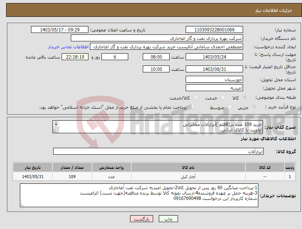Click the توضیحات خریدار label

pyautogui.click(x=278, y=196)
